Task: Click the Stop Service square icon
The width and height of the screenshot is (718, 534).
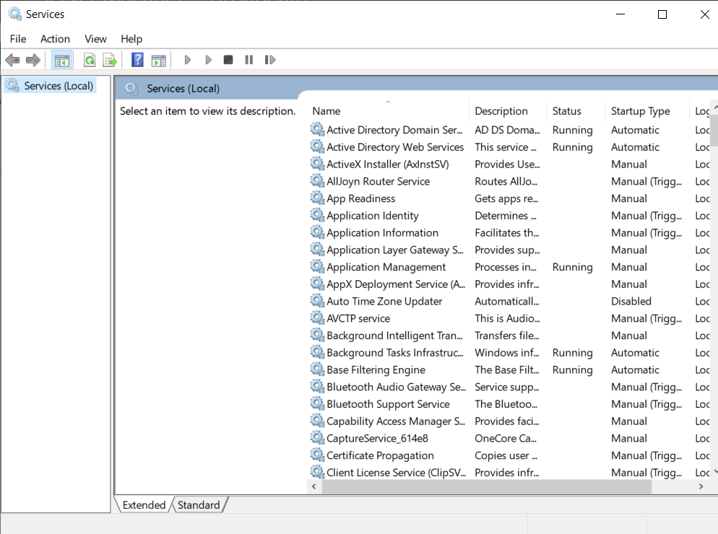Action: pos(228,60)
